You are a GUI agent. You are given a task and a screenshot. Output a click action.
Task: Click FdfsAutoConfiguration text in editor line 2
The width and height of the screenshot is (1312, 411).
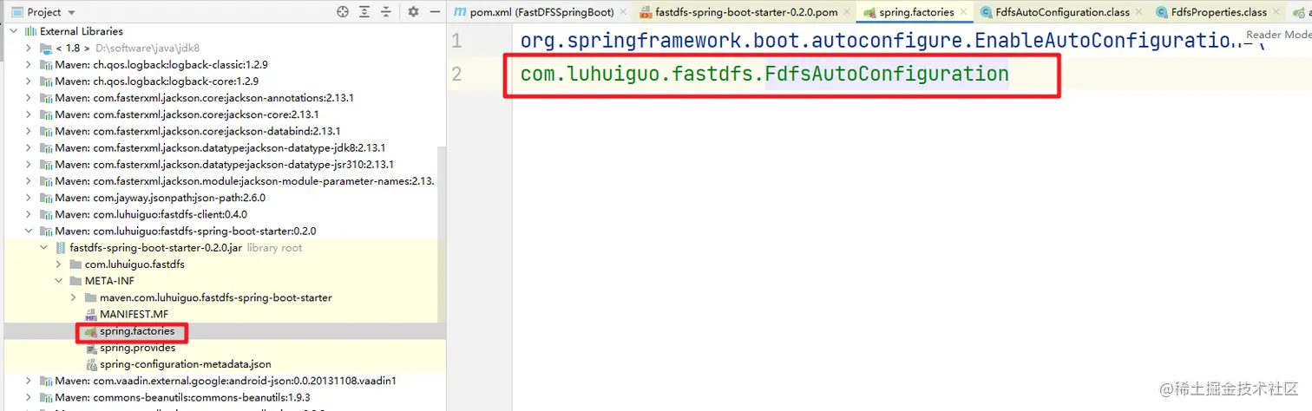click(x=887, y=75)
